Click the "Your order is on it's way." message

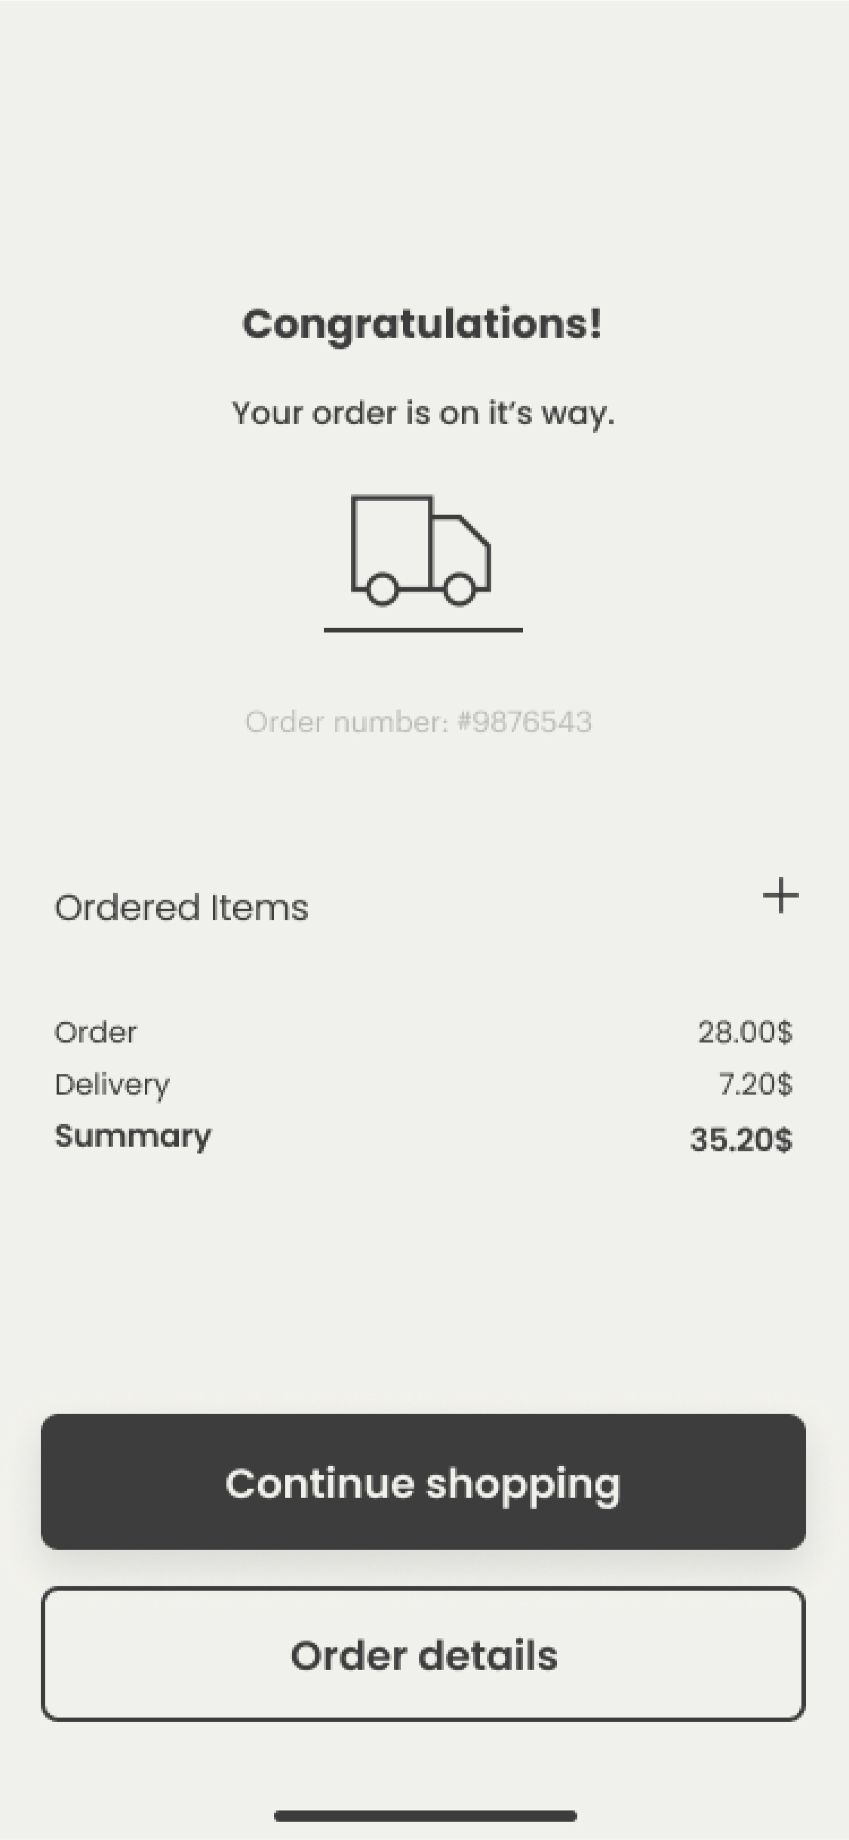tap(423, 413)
